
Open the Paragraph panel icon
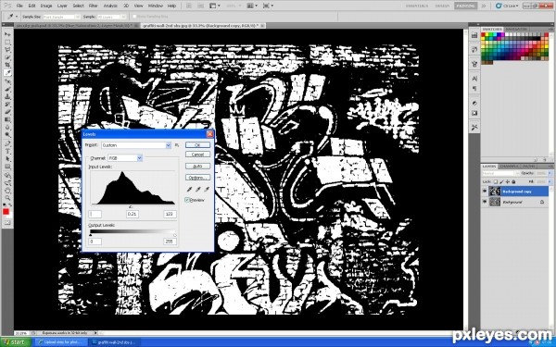click(474, 89)
